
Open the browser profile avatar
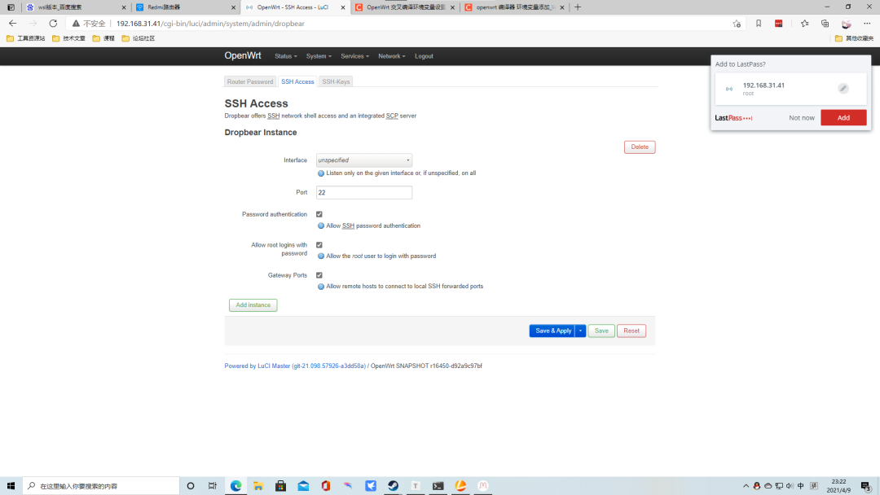846,24
